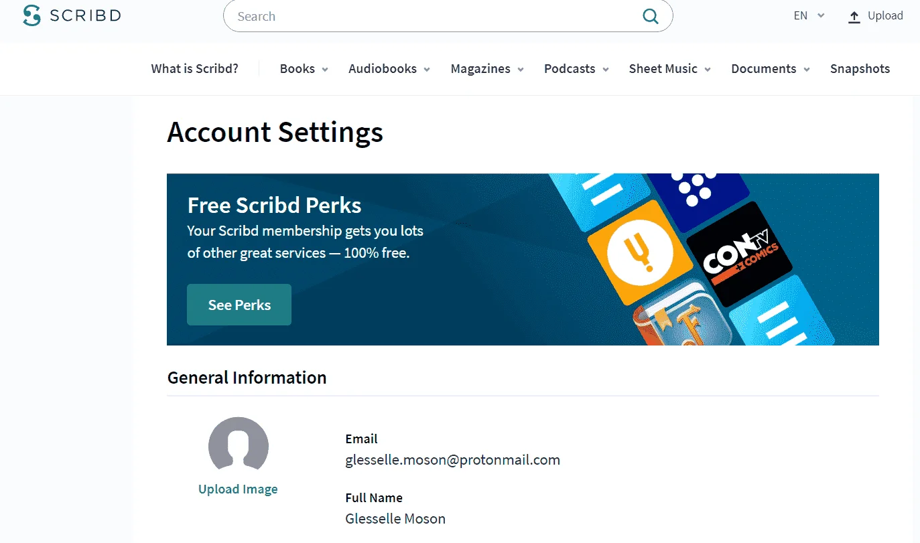Click the upload arrow icon
920x543 pixels.
pyautogui.click(x=854, y=17)
